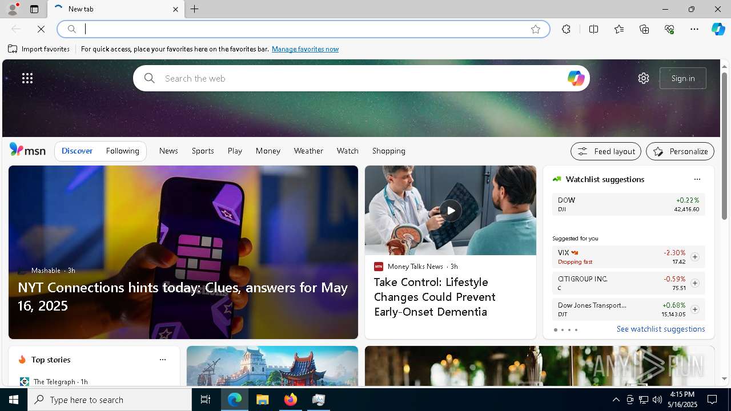Open the News menu item

[168, 151]
